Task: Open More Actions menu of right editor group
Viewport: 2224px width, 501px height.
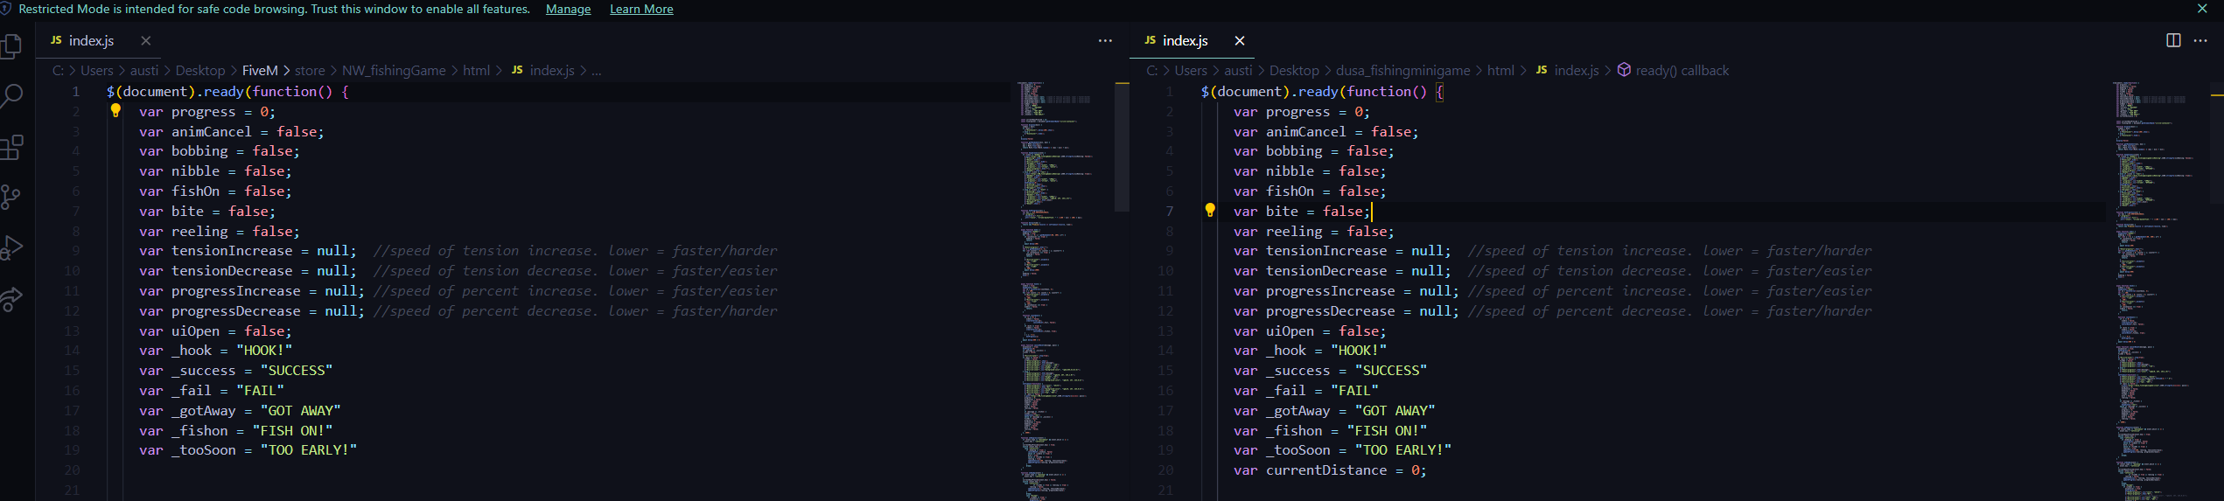Action: coord(2200,40)
